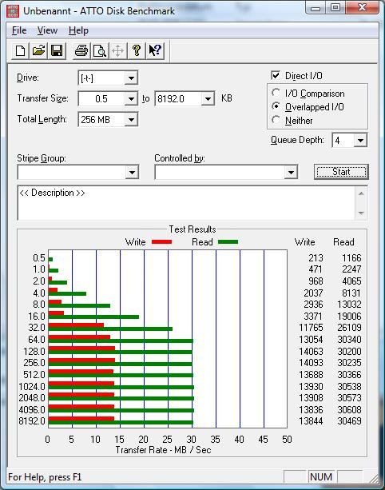This screenshot has width=385, height=490.
Task: Close the ATTO Disk Benchmark window
Action: click(362, 8)
